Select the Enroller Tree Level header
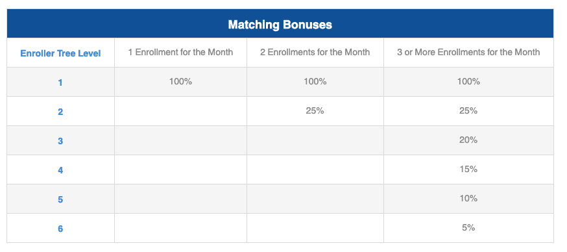The image size is (567, 252). point(60,53)
